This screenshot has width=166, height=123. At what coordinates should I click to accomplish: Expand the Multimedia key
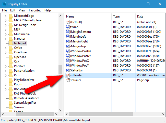click(x=6, y=34)
